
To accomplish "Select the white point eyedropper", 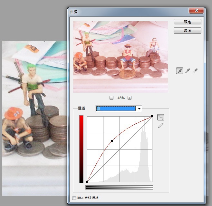I will click(195, 71).
